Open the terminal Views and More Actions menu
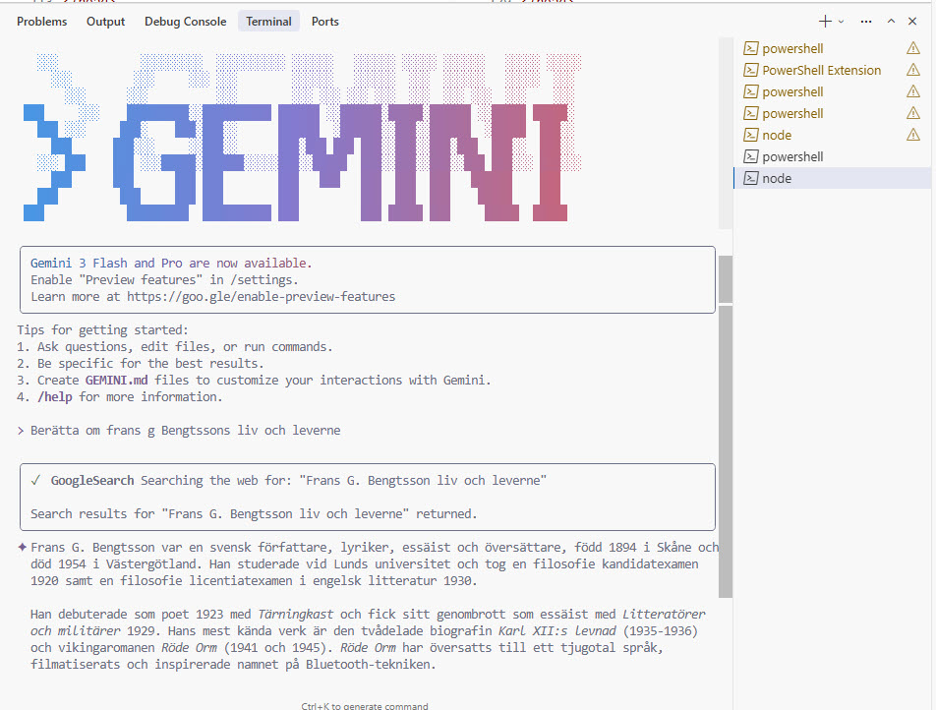The height and width of the screenshot is (710, 936). coord(864,20)
